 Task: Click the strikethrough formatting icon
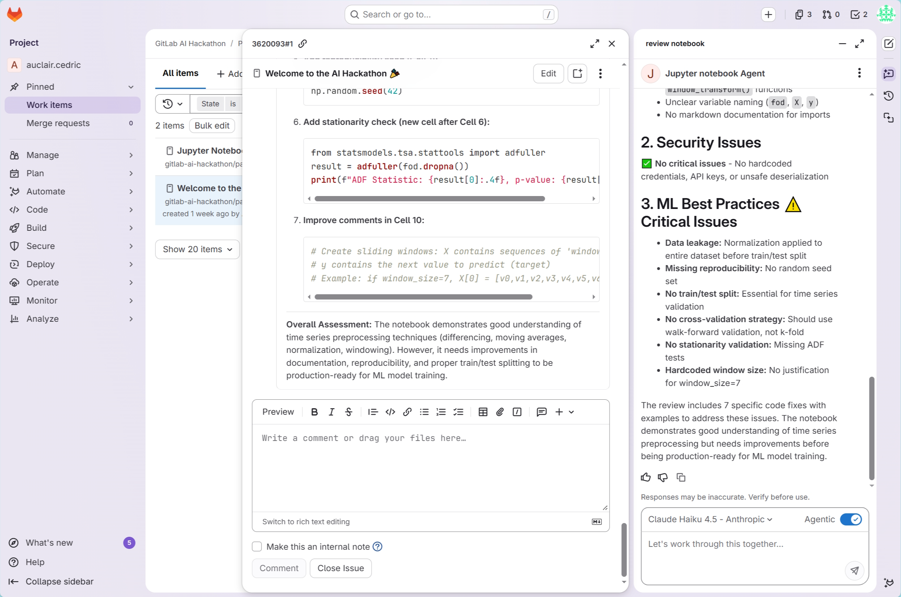348,412
